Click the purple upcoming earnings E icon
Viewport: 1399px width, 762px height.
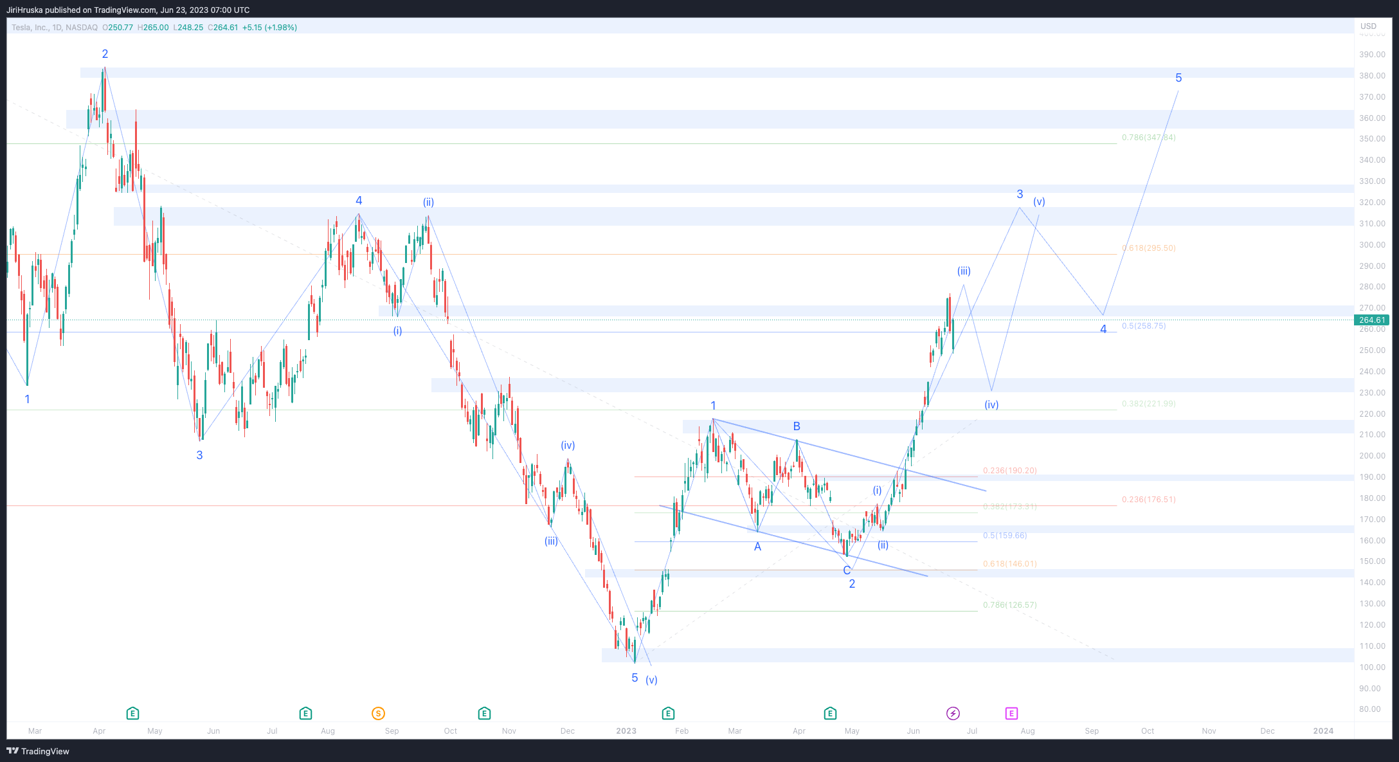(1011, 713)
